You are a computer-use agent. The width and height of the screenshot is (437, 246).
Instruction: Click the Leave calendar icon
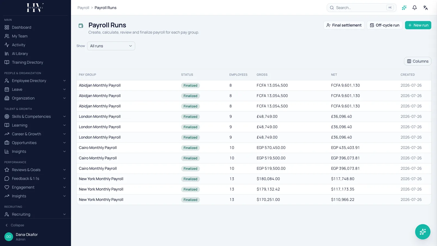(7, 89)
